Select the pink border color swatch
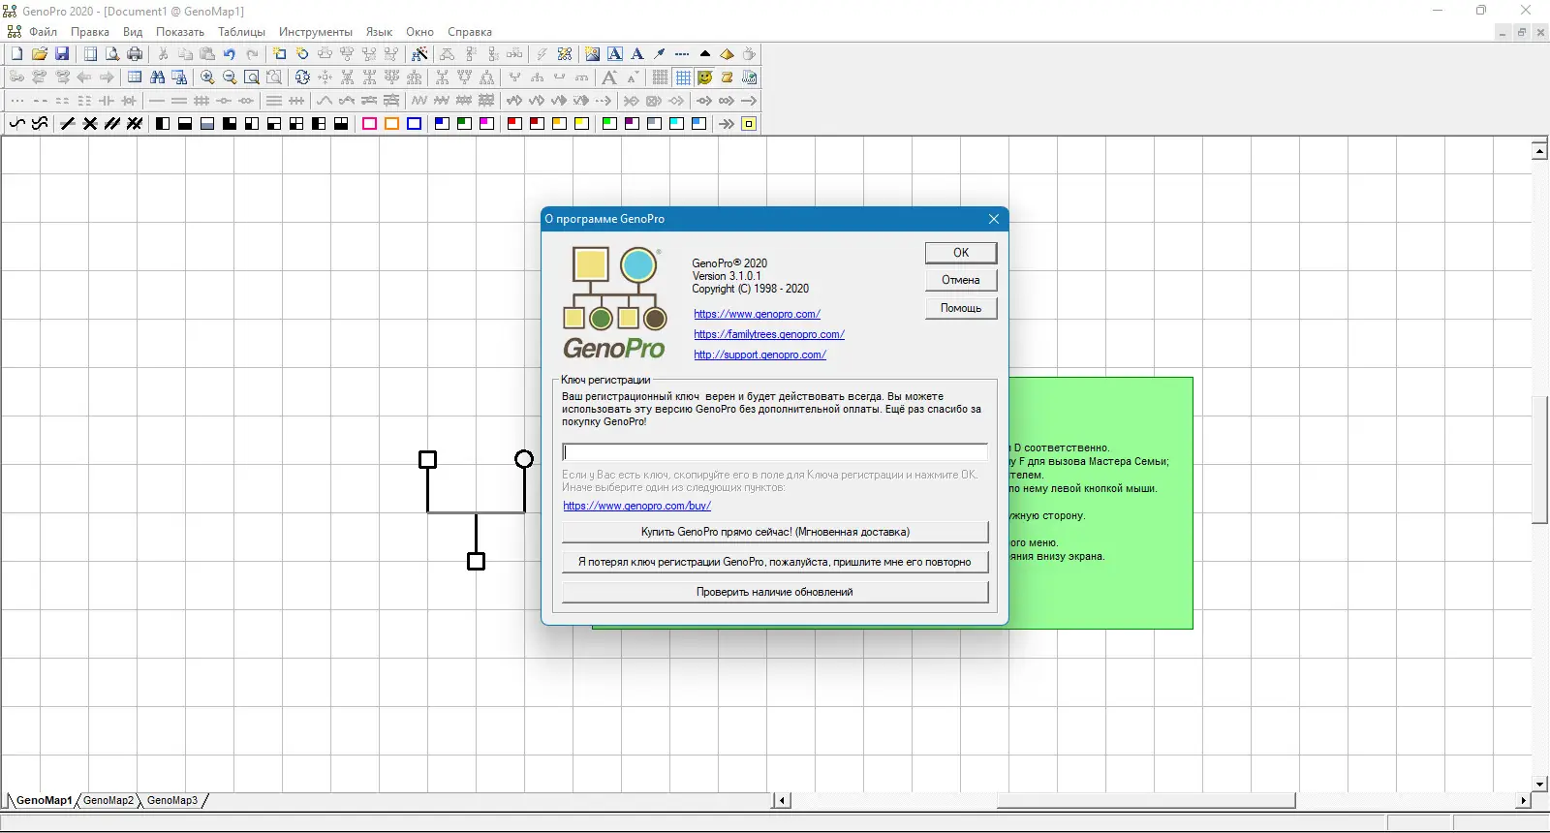This screenshot has height=833, width=1550. click(x=369, y=124)
